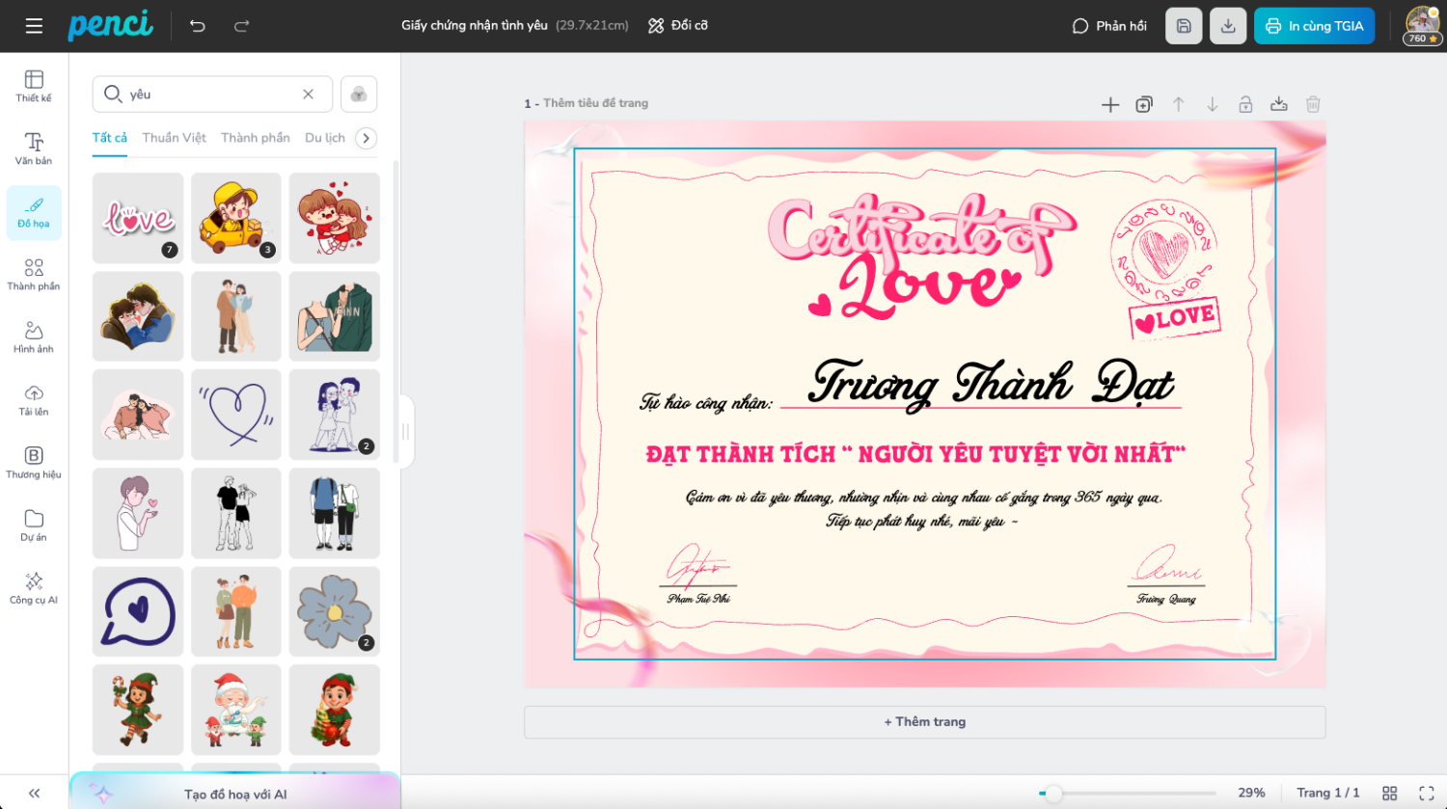Click the redo arrow icon
The width and height of the screenshot is (1447, 809).
pyautogui.click(x=242, y=26)
